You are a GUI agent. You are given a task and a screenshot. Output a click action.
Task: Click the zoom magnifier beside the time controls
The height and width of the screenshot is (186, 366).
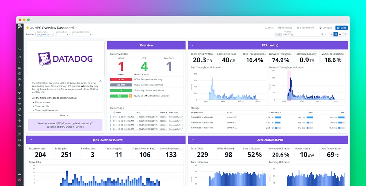[x=345, y=34]
